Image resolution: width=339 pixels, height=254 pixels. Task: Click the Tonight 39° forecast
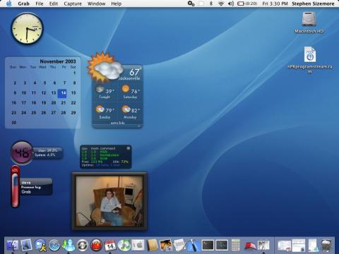(105, 92)
